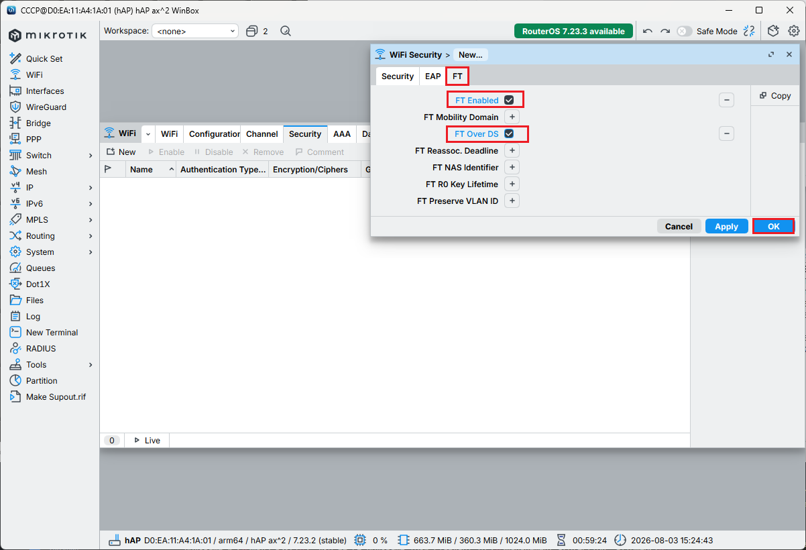
Task: Open Log in the sidebar
Action: pyautogui.click(x=33, y=316)
